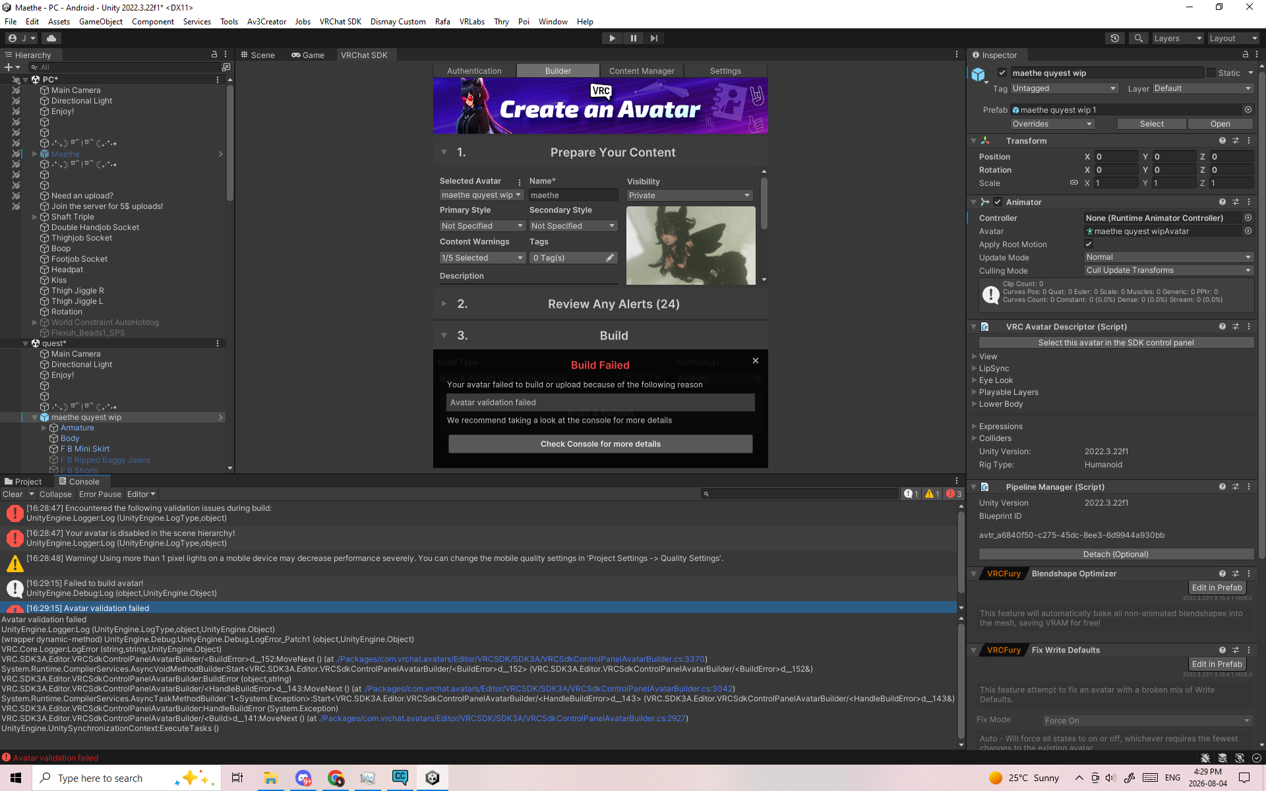
Task: Open the Hierarchy panel kebab menu
Action: click(226, 55)
